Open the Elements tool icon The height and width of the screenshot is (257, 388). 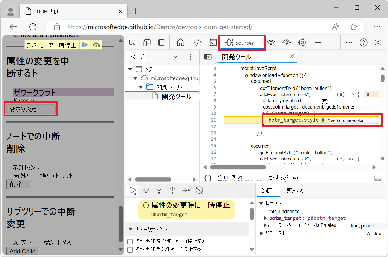198,43
